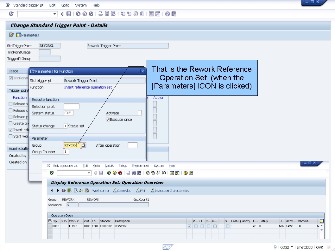Click the scroll-up arrow of the Operation Overv. table
The width and height of the screenshot is (335, 251).
[x=321, y=226]
